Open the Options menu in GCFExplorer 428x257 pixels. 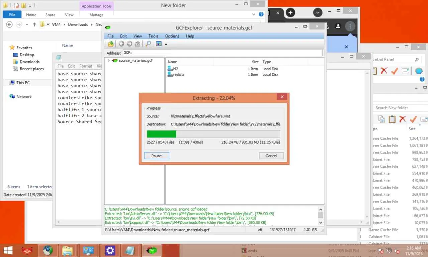tap(172, 36)
